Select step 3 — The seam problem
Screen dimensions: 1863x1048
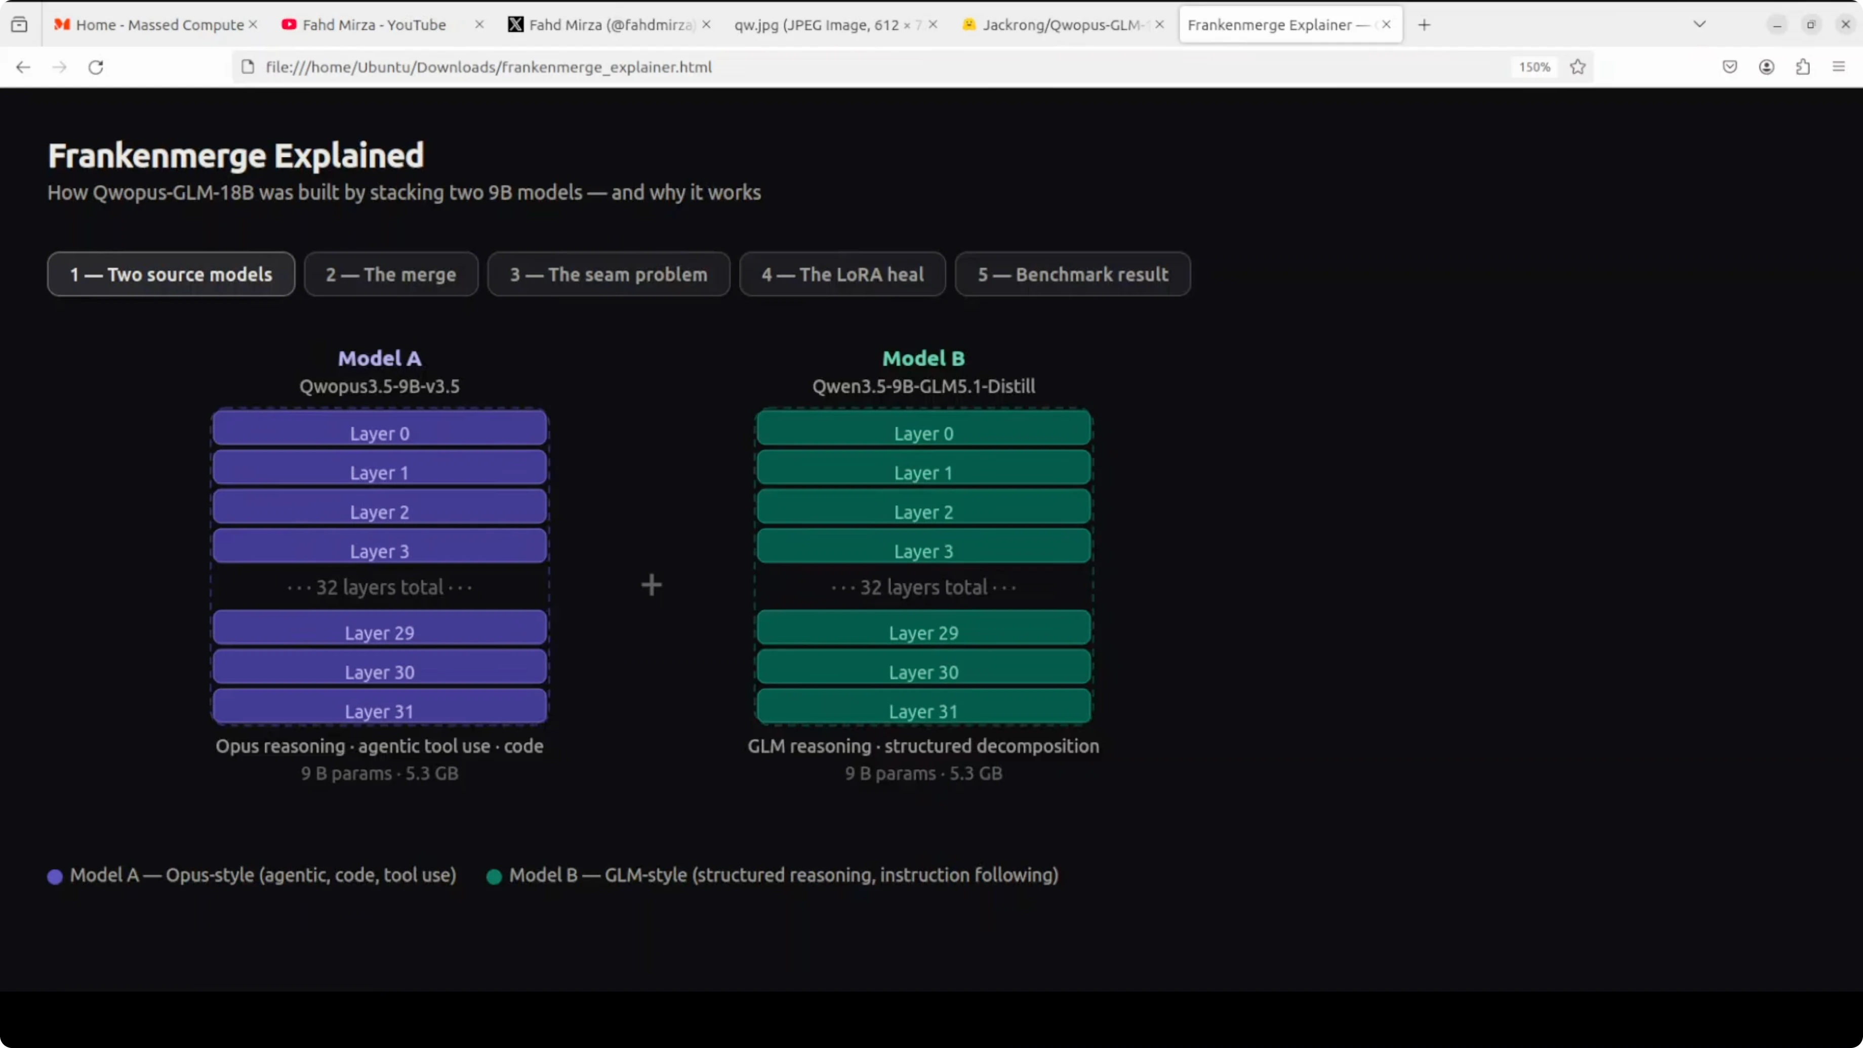click(608, 275)
